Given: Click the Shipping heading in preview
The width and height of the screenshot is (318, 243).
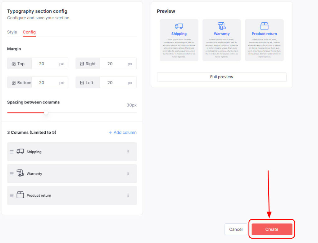Looking at the screenshot, I should click(x=179, y=34).
